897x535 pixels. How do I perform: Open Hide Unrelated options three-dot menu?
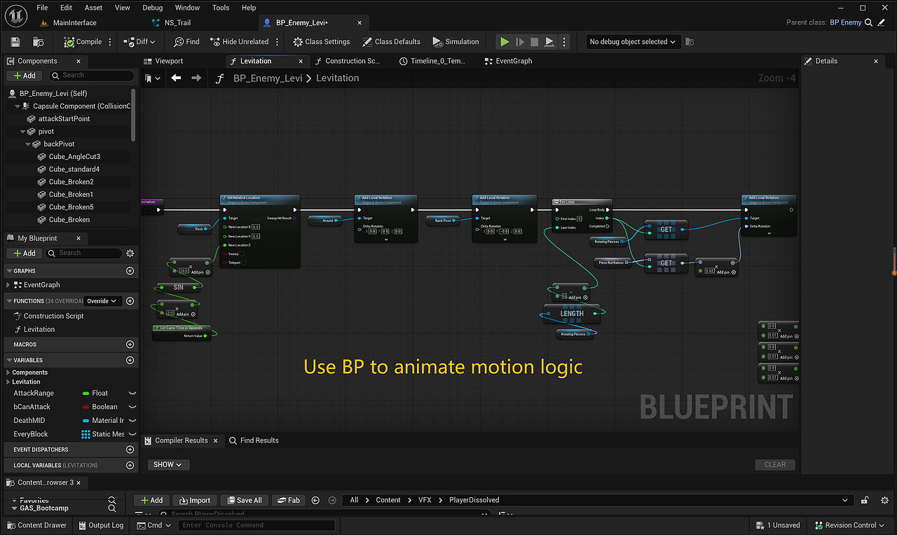[277, 42]
